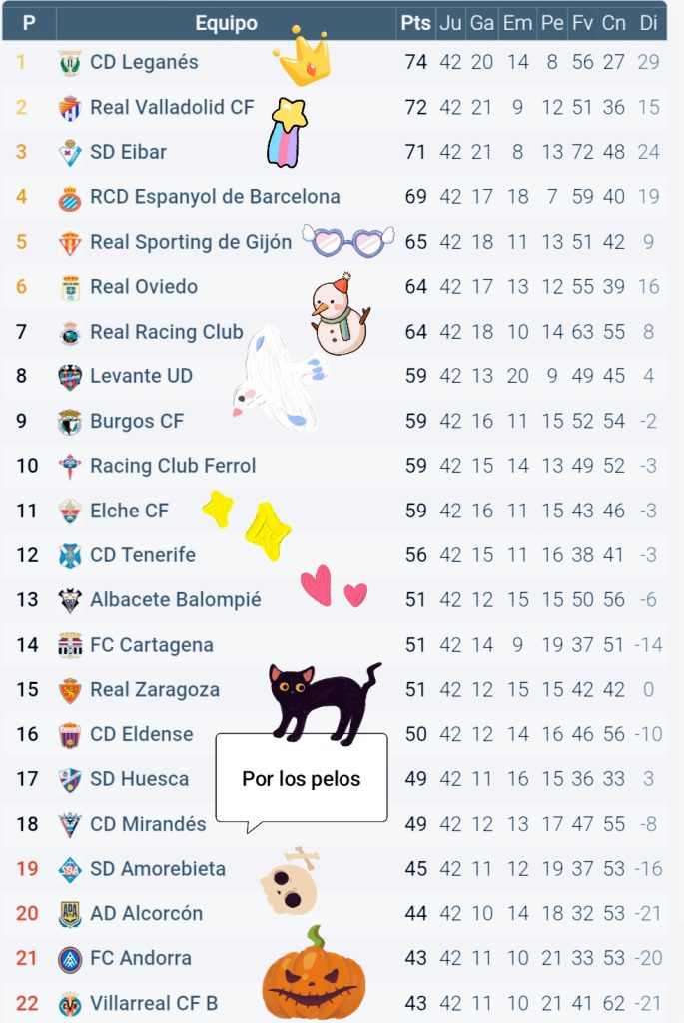Sort by the Di goal difference header
Screen dimensions: 684x1023
coord(647,23)
